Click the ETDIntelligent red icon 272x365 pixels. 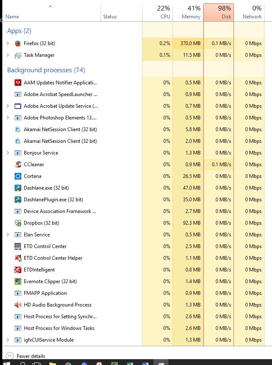18,270
